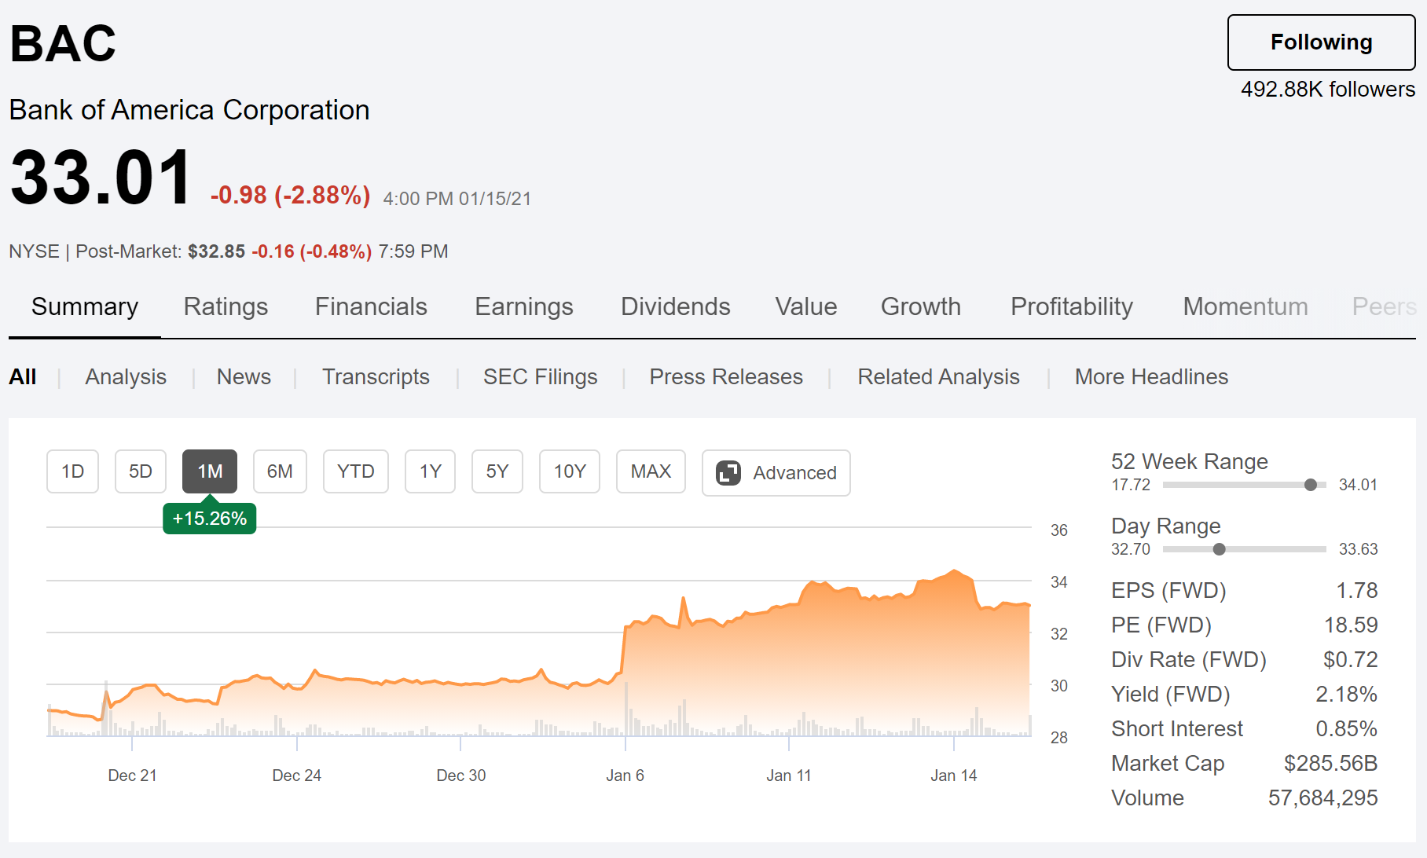Click the Short Interest value 0.85%
Image resolution: width=1427 pixels, height=858 pixels.
tap(1346, 729)
